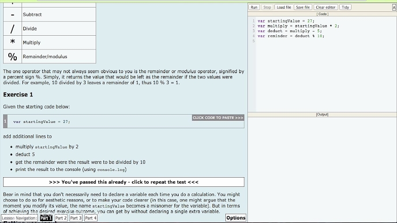Click the passed-test banner to repeat the test

pyautogui.click(x=124, y=182)
